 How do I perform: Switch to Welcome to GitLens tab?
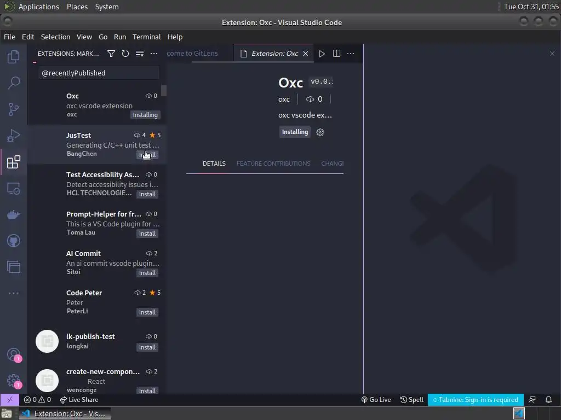click(192, 54)
